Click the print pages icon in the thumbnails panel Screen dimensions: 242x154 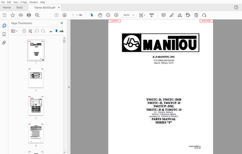click(30, 31)
